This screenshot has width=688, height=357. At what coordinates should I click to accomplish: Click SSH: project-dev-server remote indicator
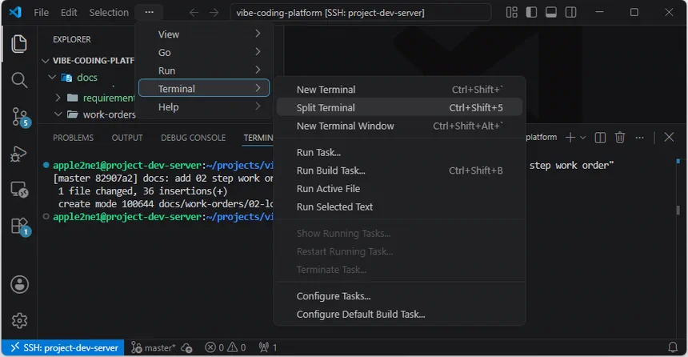64,347
